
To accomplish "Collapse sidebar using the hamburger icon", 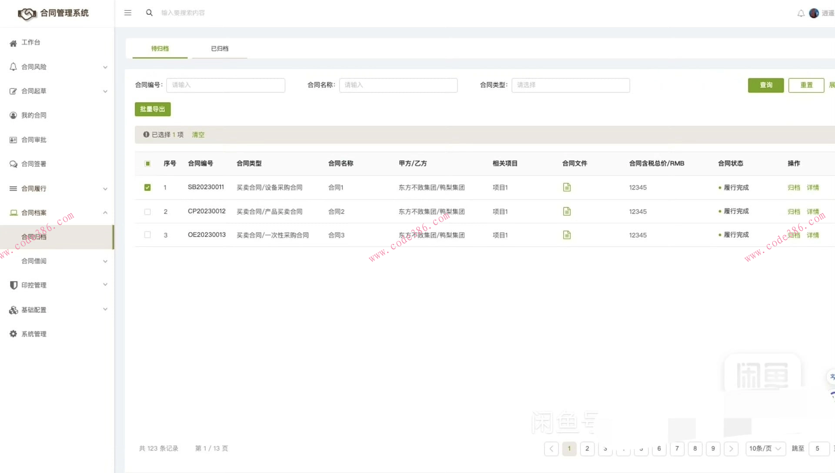I will click(x=127, y=13).
